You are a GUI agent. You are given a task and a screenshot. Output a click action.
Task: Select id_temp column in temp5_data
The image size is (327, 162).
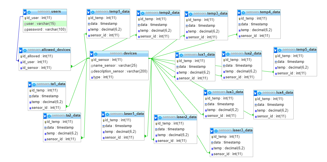(x=295, y=56)
